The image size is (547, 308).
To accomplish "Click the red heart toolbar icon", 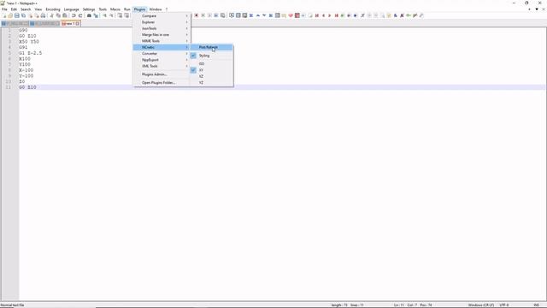I will (x=291, y=15).
